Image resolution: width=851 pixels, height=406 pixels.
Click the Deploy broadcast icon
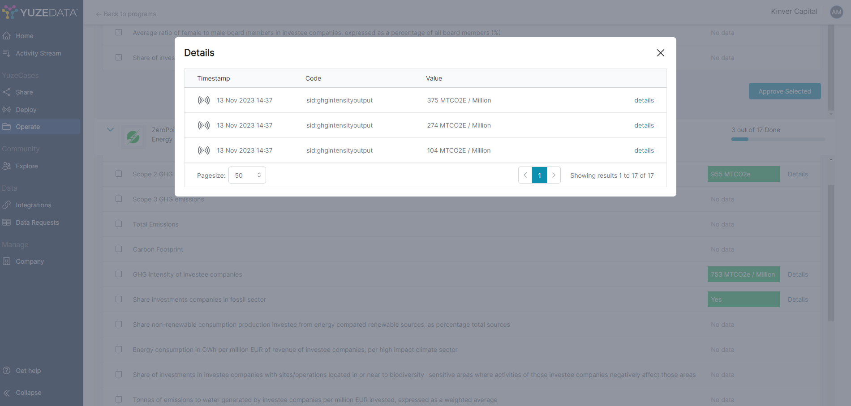coord(7,110)
